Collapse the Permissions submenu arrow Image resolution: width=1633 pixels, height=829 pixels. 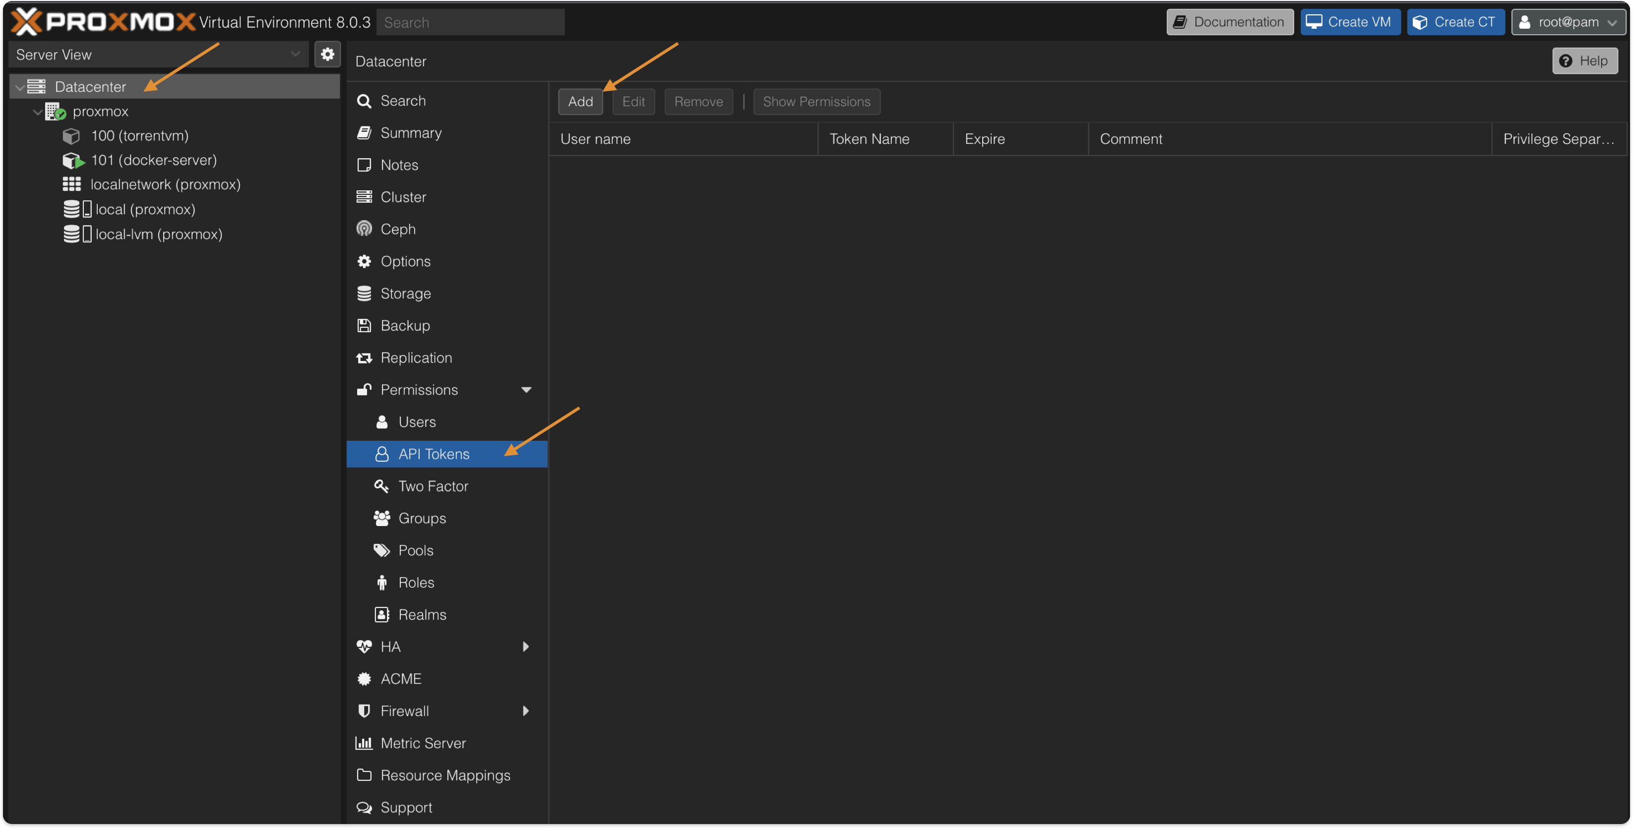(525, 390)
